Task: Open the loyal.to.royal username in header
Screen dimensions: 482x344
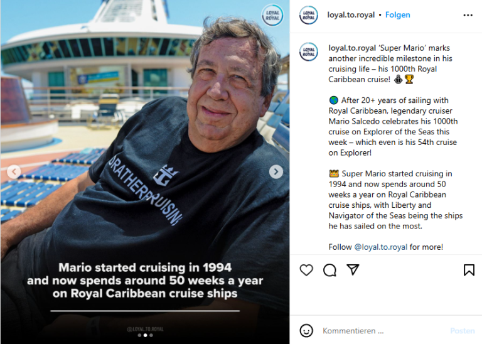Action: (x=351, y=15)
